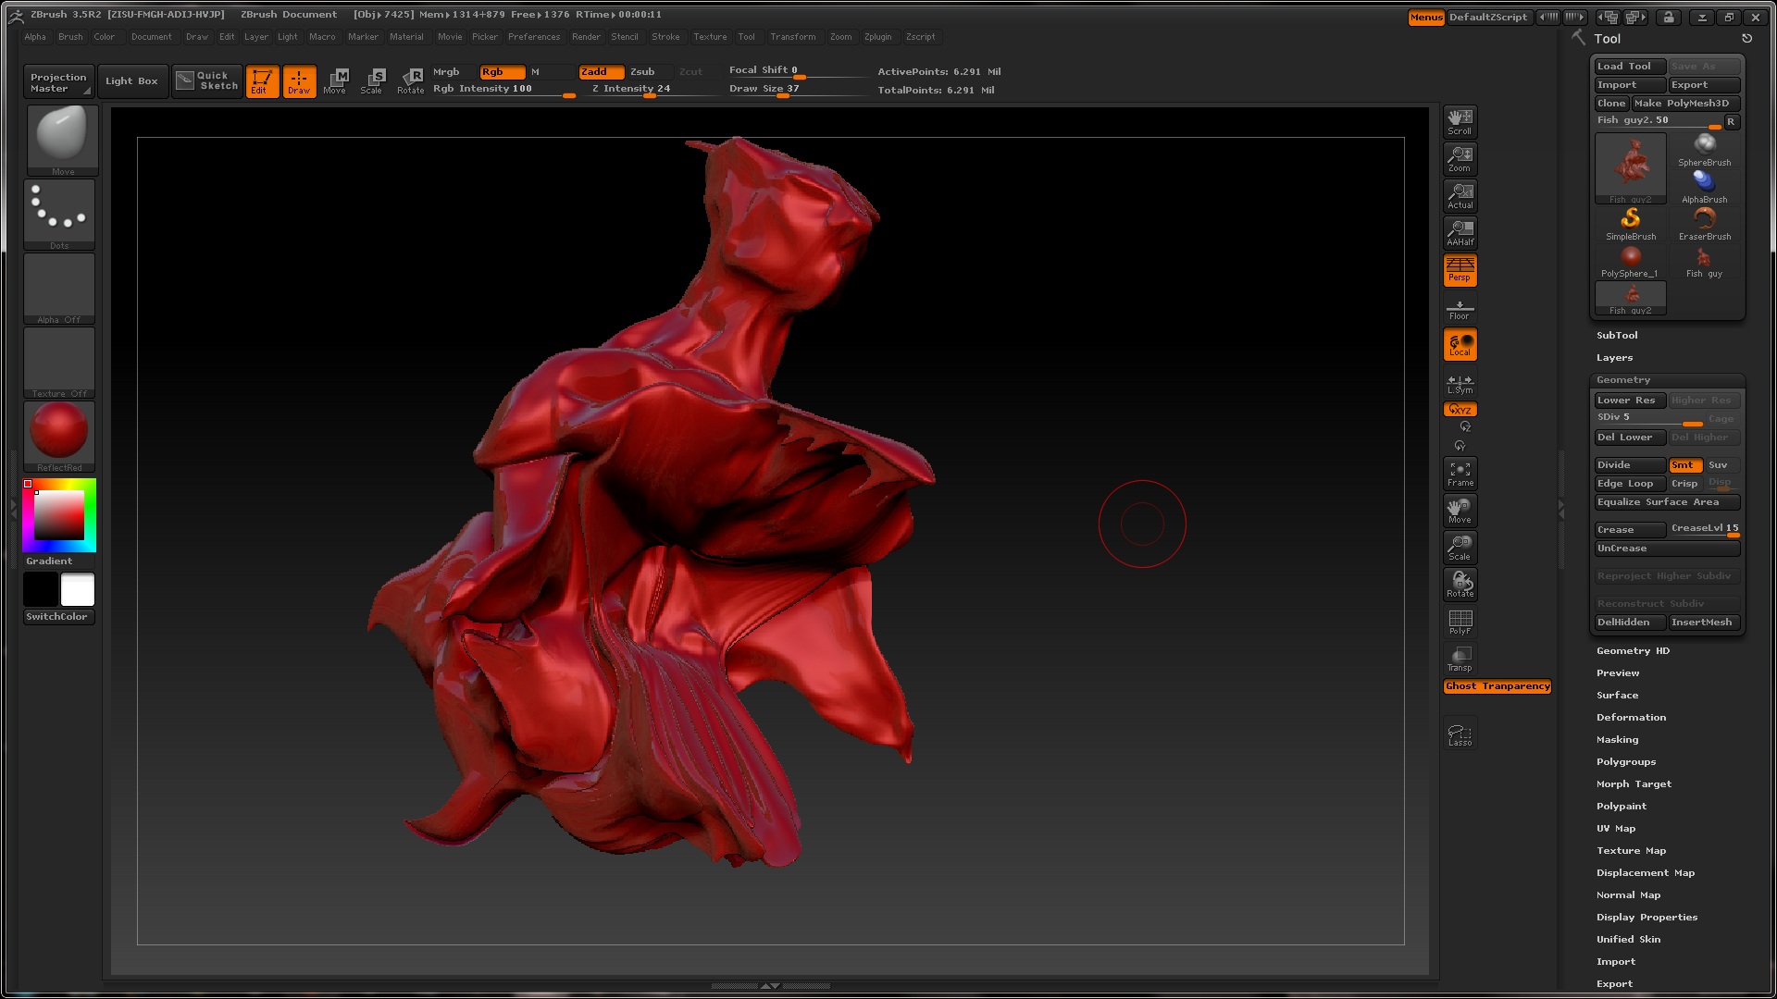Click the Scroll canvas icon
Screen dimensions: 1777x999
1460,121
